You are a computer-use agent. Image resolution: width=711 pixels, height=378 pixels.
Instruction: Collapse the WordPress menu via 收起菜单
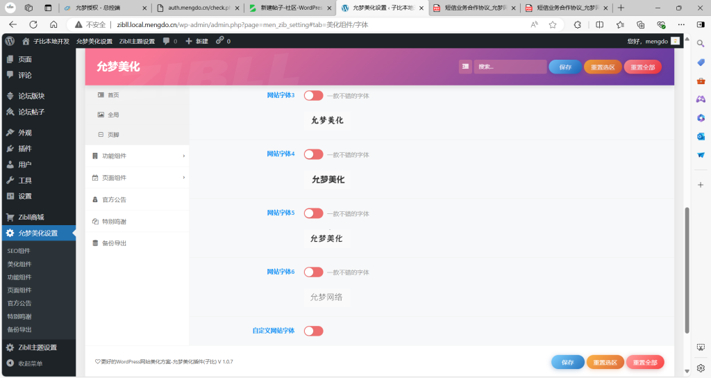[x=30, y=363]
